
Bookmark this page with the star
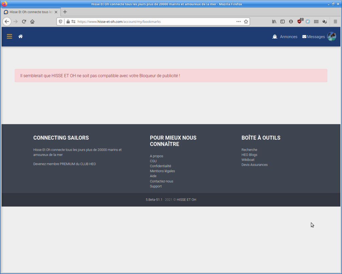click(x=246, y=22)
